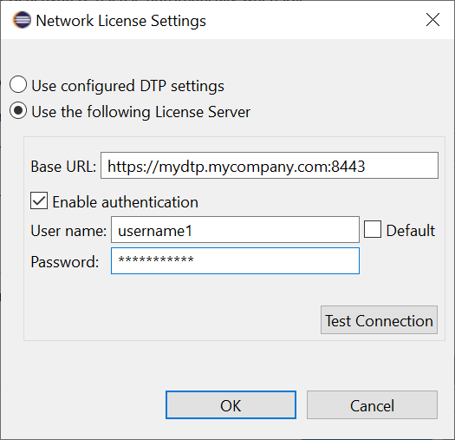Click the User name text field
This screenshot has height=440, width=455.
pyautogui.click(x=235, y=230)
